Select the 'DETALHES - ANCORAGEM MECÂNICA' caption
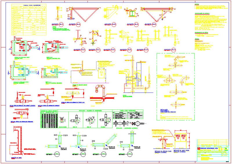The image size is (232, 164). coord(127,128)
